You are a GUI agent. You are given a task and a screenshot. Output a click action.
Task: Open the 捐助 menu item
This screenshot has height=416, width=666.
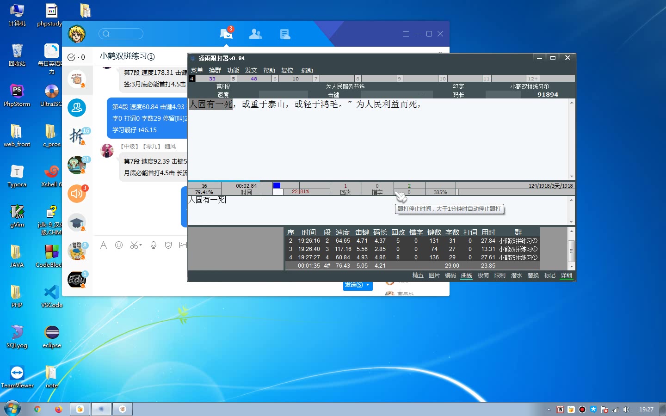click(307, 70)
